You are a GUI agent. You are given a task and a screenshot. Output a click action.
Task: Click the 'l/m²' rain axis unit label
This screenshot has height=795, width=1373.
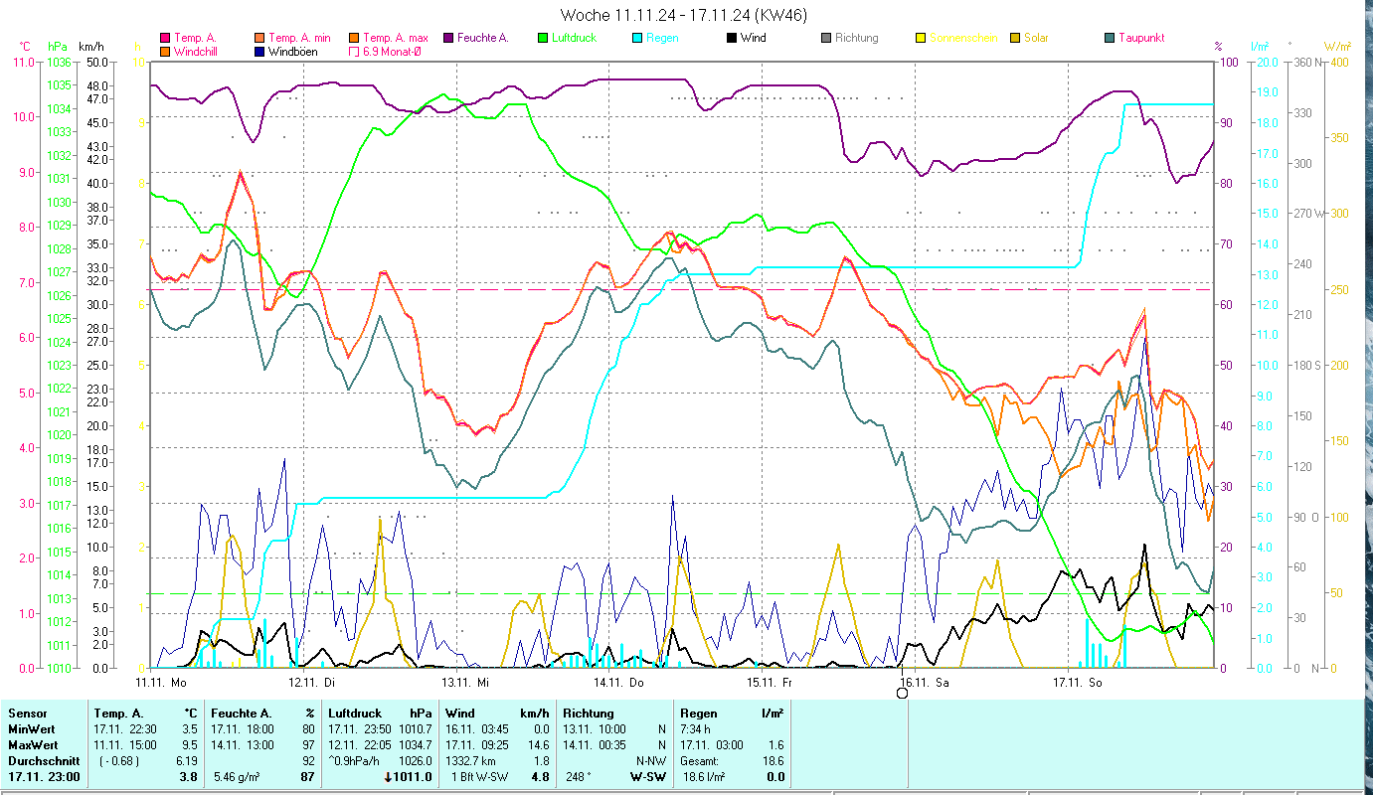tap(1261, 46)
